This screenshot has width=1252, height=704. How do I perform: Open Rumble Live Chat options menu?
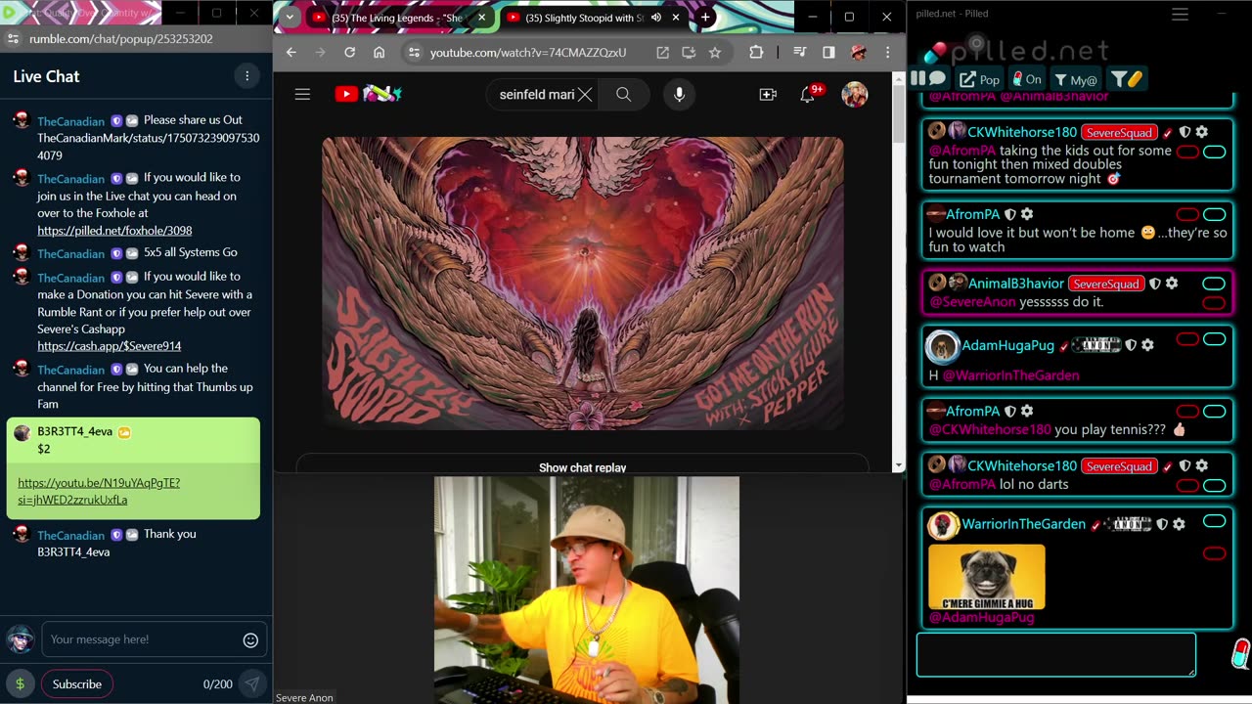[246, 76]
